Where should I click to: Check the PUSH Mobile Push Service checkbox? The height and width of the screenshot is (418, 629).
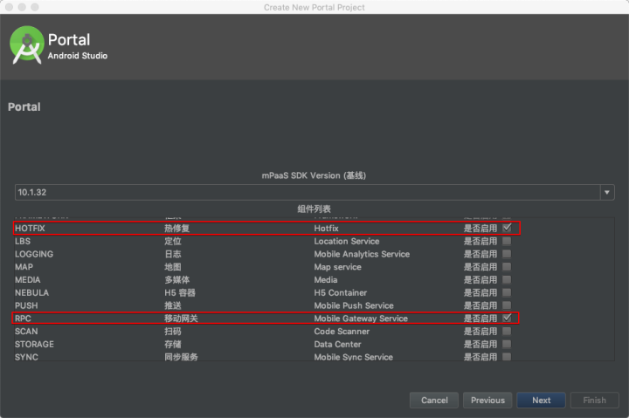click(x=507, y=305)
